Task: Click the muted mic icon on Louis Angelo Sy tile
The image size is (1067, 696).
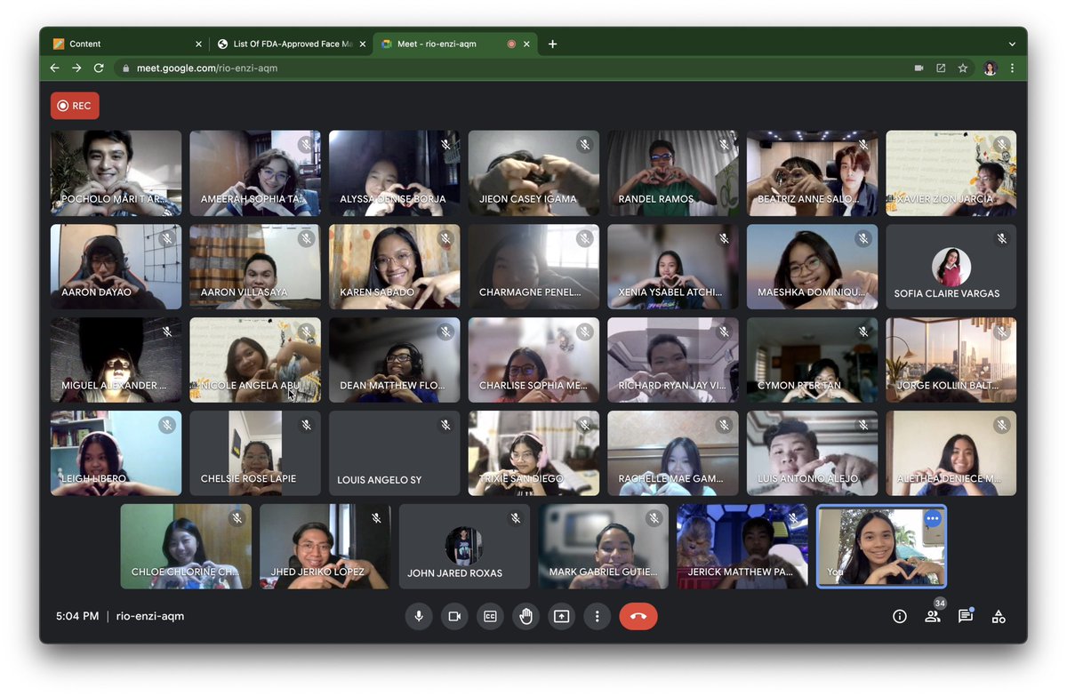Action: click(x=445, y=425)
